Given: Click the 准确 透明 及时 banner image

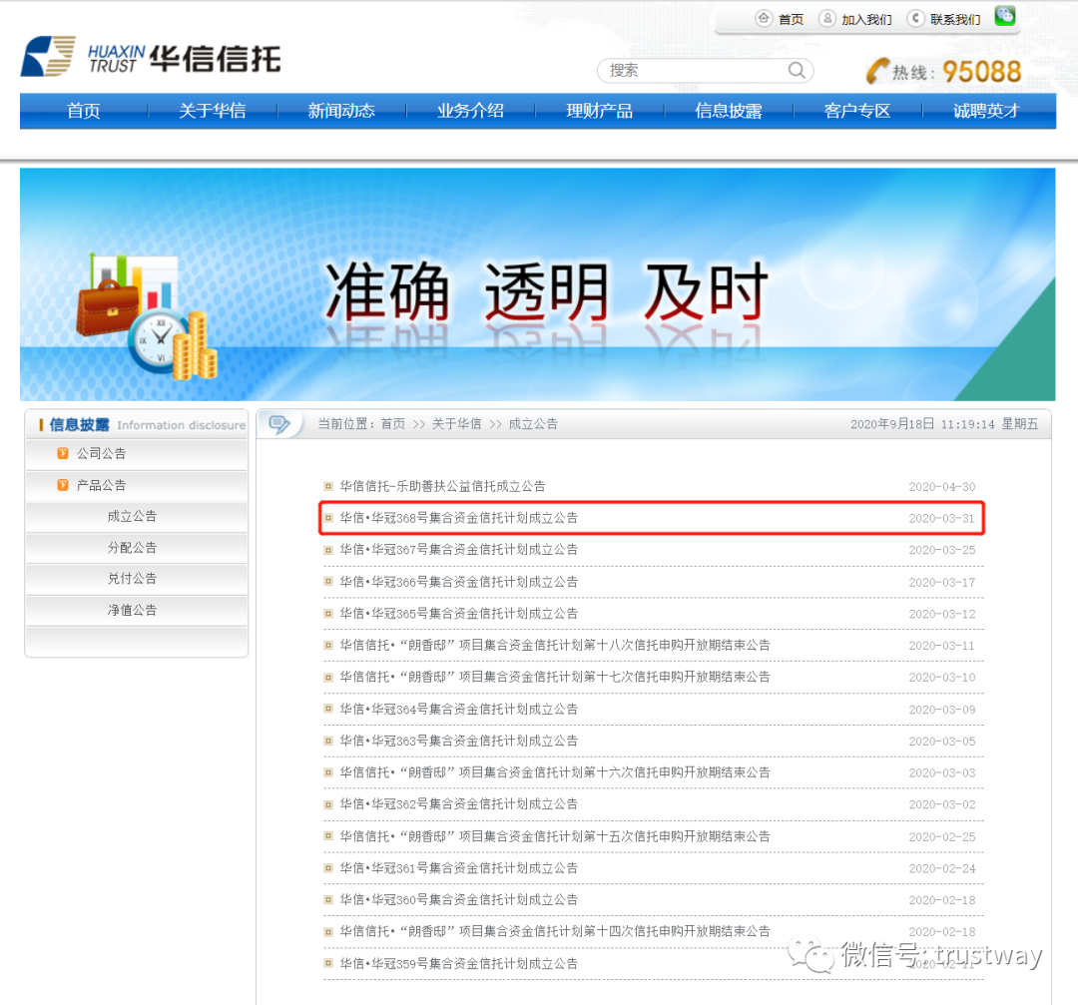Looking at the screenshot, I should pyautogui.click(x=538, y=284).
